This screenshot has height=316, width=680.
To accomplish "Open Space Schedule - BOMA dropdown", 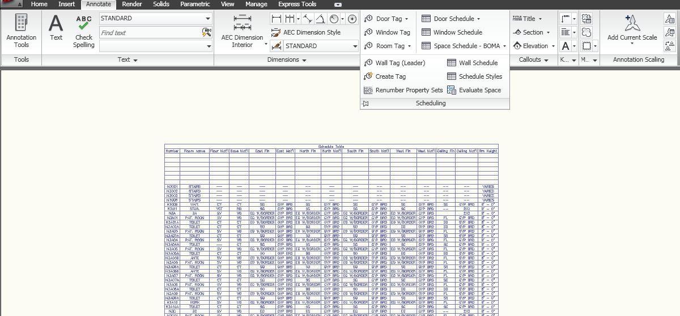I will point(504,46).
